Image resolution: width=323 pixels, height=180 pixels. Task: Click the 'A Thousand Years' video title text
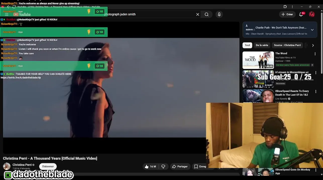click(x=50, y=158)
